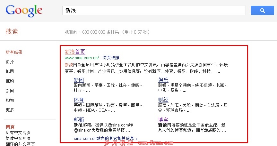Filter by 简体中文网页
The height and width of the screenshot is (146, 277).
18,138
